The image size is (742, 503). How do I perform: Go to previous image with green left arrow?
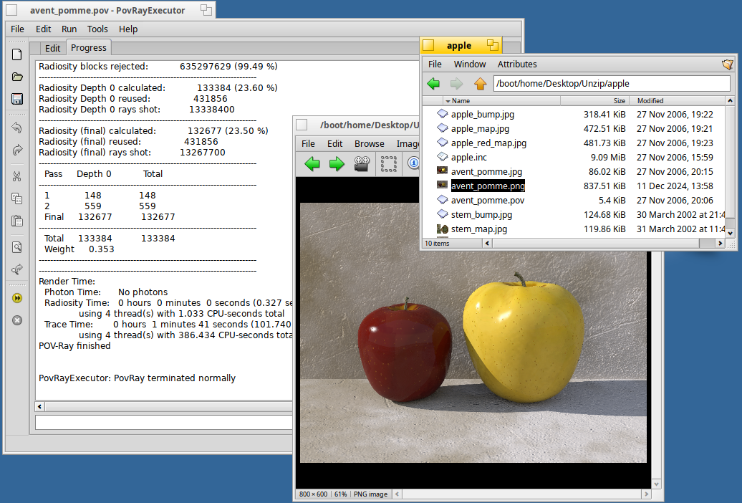click(x=312, y=164)
